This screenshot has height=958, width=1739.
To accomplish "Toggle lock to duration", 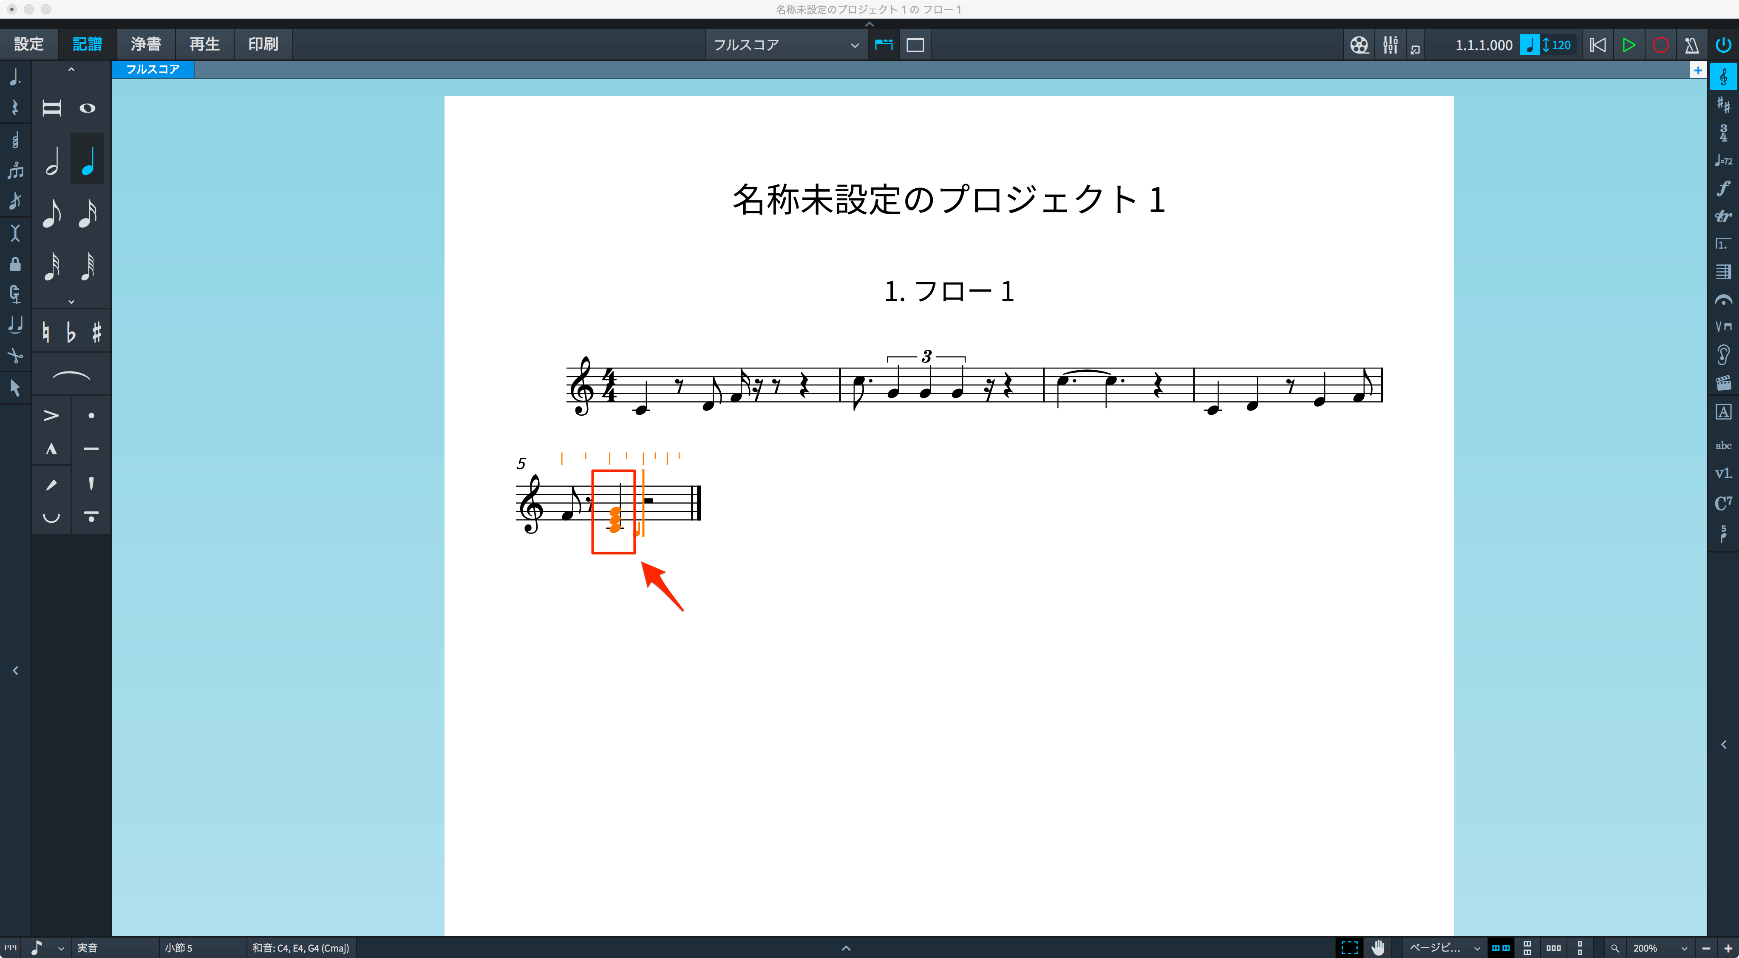I will coord(15,263).
